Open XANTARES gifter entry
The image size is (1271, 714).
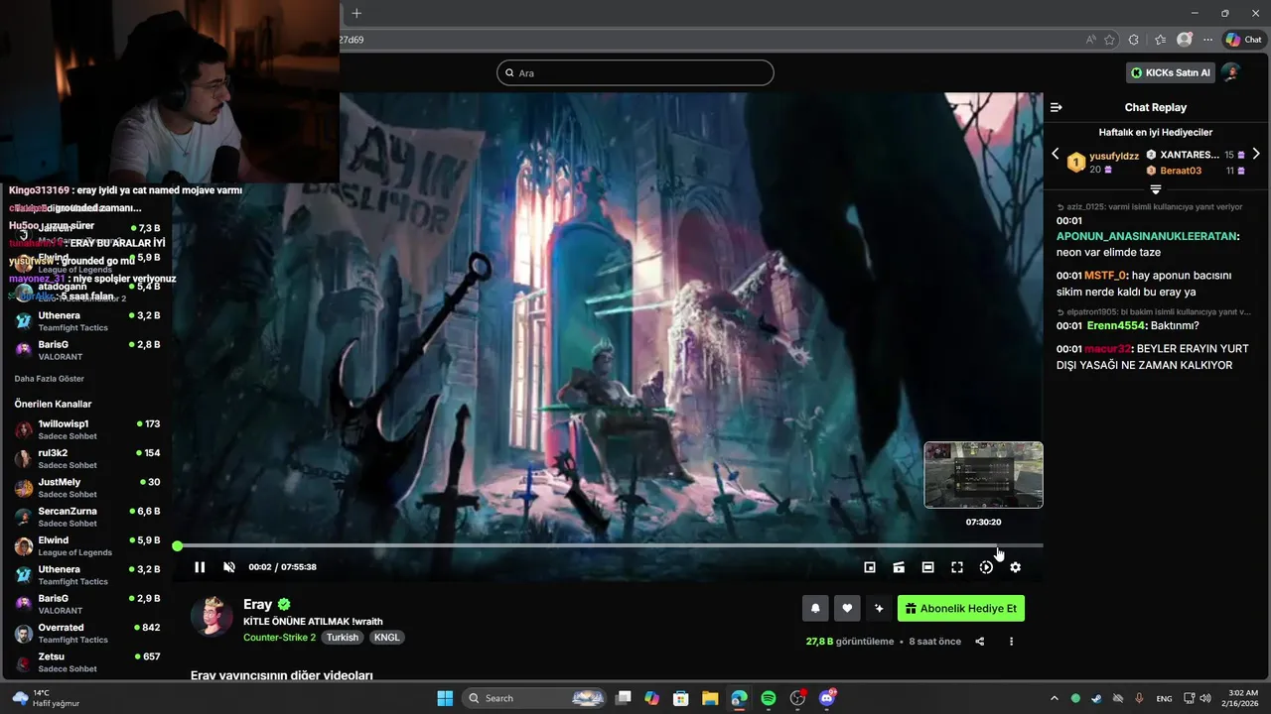pyautogui.click(x=1190, y=155)
